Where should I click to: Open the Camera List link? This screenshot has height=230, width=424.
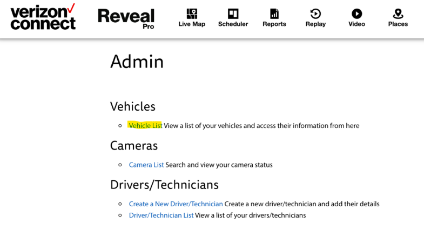point(146,165)
